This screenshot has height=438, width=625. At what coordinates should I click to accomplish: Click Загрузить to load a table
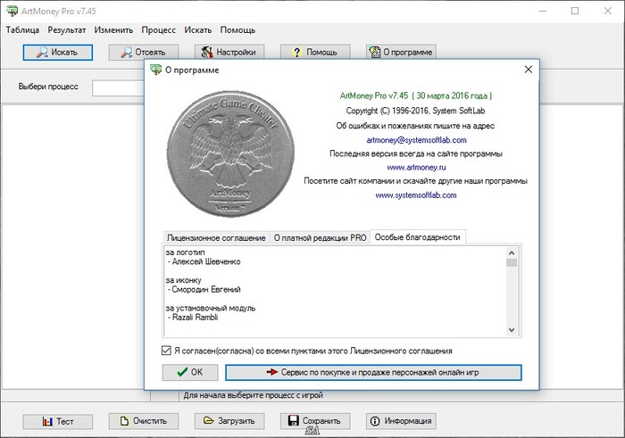pyautogui.click(x=229, y=421)
